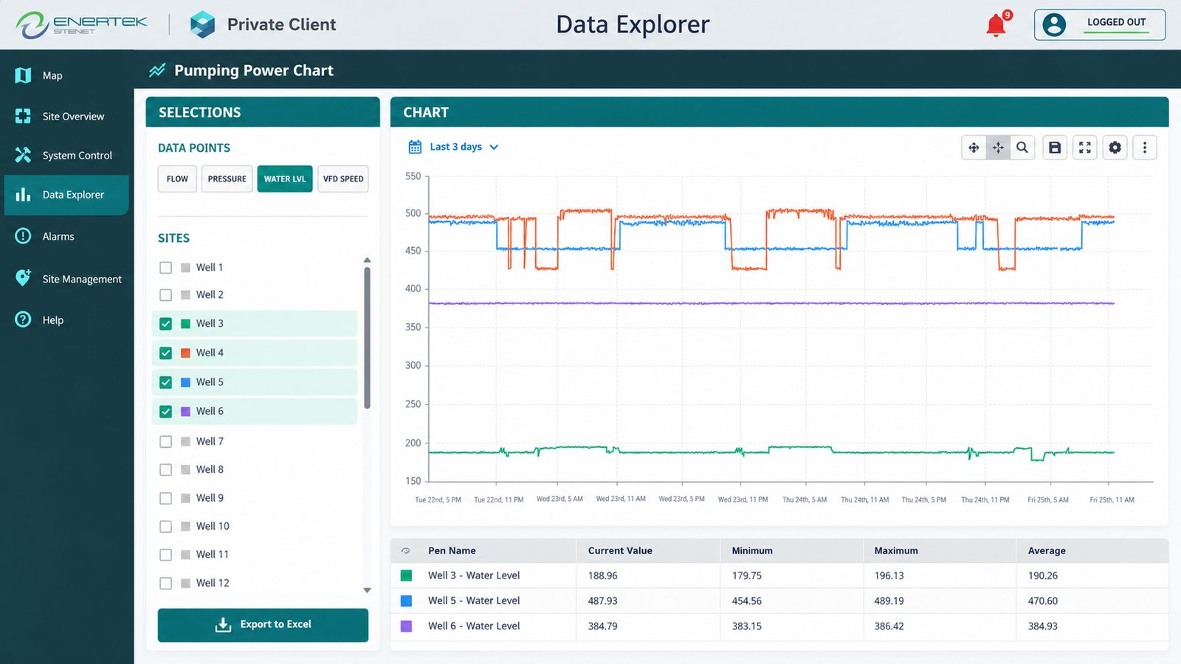Check the Well 2 checkbox
1181x664 pixels.
[165, 295]
